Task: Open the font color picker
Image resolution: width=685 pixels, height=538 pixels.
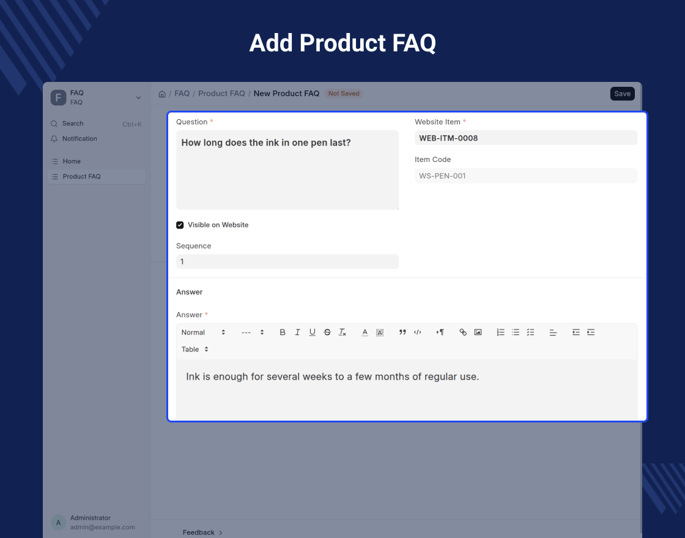Action: (x=365, y=333)
